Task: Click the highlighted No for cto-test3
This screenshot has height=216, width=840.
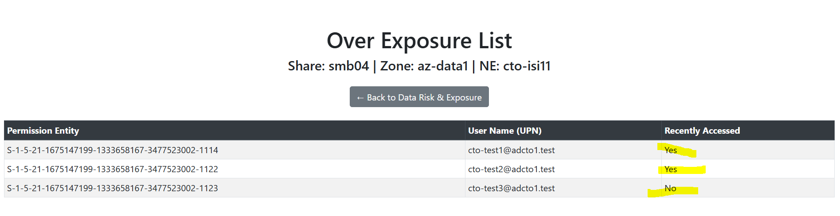Action: tap(670, 188)
